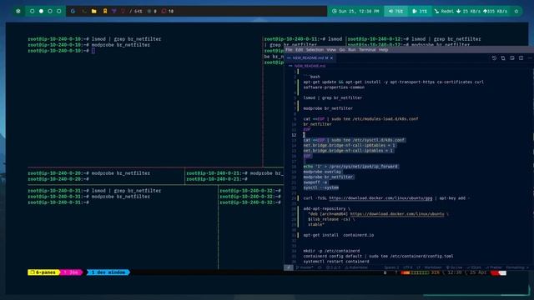
Task: Open the View menu in editor
Action: pos(331,50)
